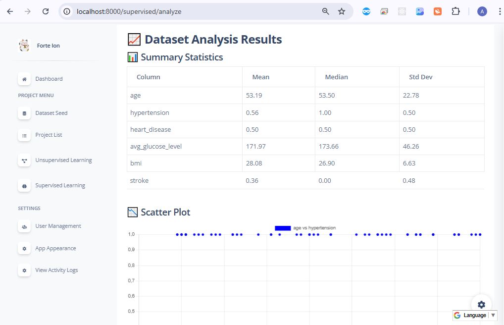Click the 1.0 y-axis label
This screenshot has width=504, height=325.
point(131,234)
